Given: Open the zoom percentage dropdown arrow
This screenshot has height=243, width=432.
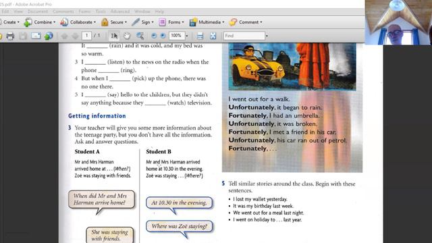Looking at the screenshot, I should tap(187, 36).
